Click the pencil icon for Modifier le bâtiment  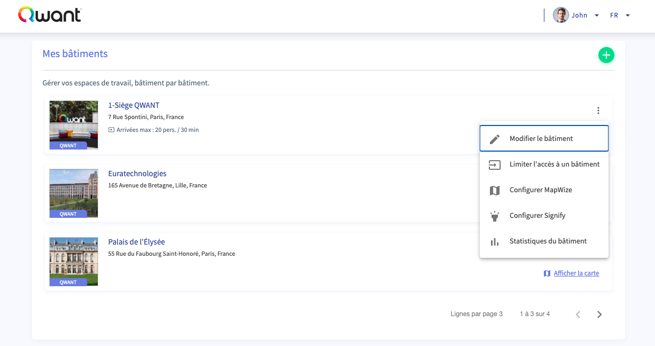pos(495,139)
